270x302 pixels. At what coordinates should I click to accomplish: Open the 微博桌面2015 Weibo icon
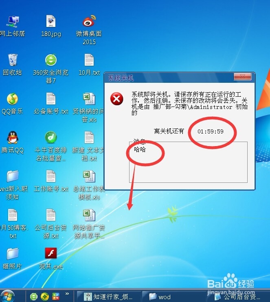tap(89, 21)
